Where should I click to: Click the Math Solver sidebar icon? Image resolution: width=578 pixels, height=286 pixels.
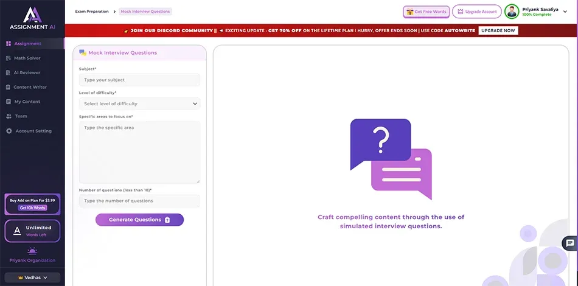pyautogui.click(x=9, y=58)
